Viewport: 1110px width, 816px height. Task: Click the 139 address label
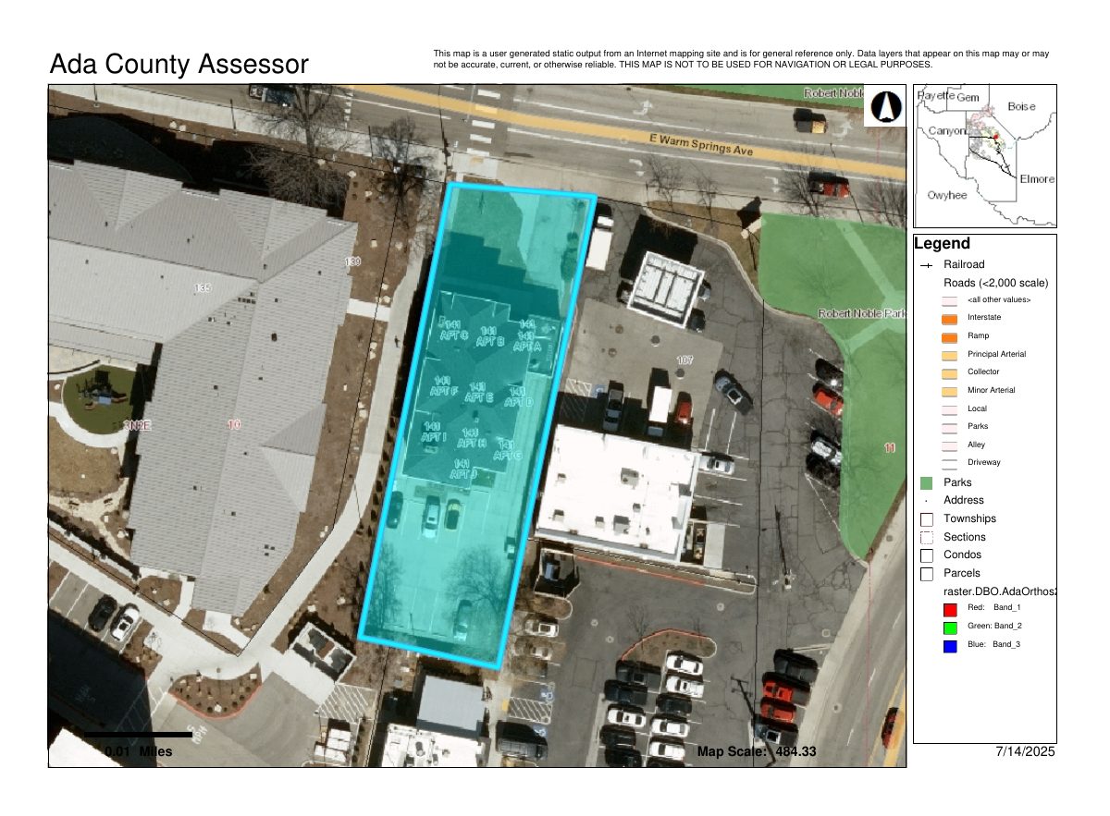pyautogui.click(x=352, y=263)
